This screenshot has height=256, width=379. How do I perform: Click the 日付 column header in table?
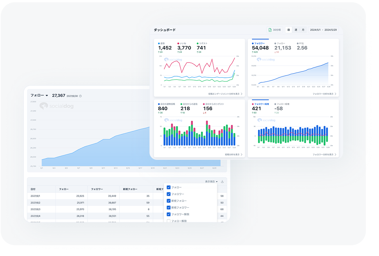33,189
